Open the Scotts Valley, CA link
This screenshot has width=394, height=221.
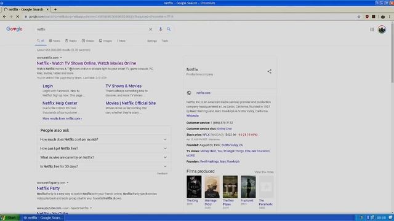pos(232,145)
